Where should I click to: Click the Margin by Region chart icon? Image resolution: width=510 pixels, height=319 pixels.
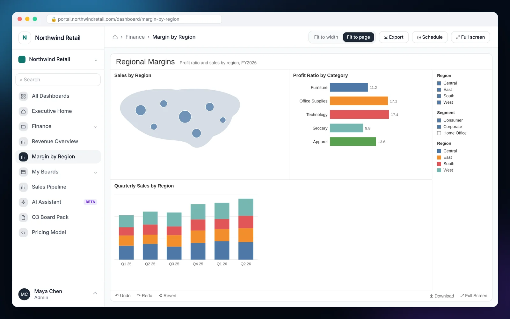pyautogui.click(x=23, y=157)
